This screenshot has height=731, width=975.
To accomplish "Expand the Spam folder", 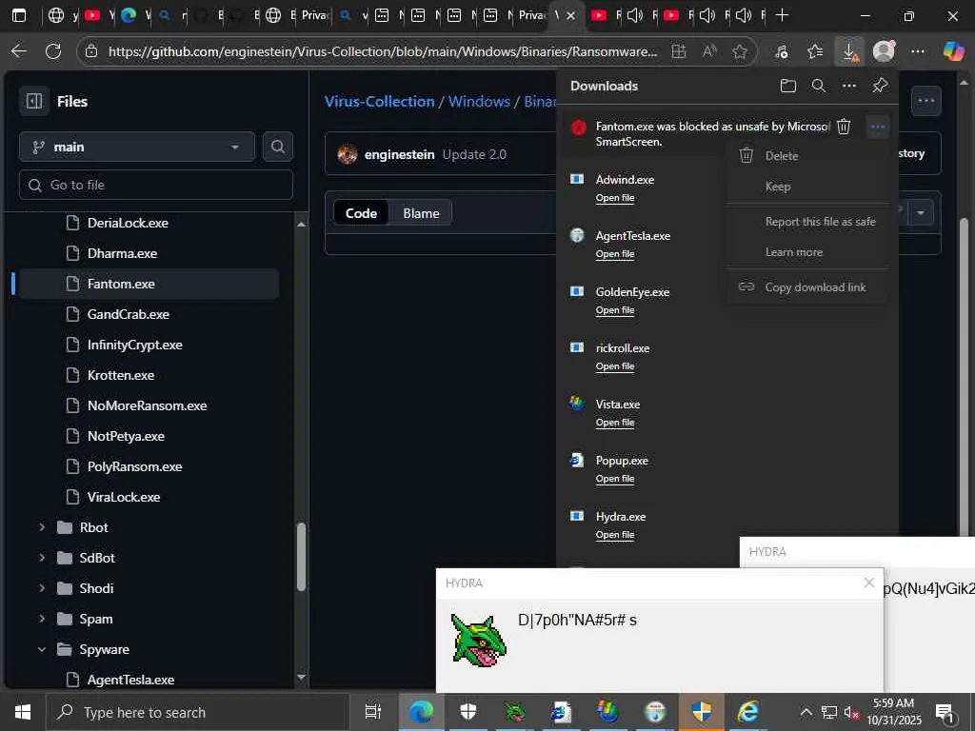I will 42,619.
